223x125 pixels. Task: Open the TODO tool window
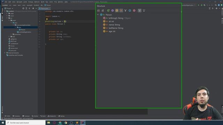[8, 116]
